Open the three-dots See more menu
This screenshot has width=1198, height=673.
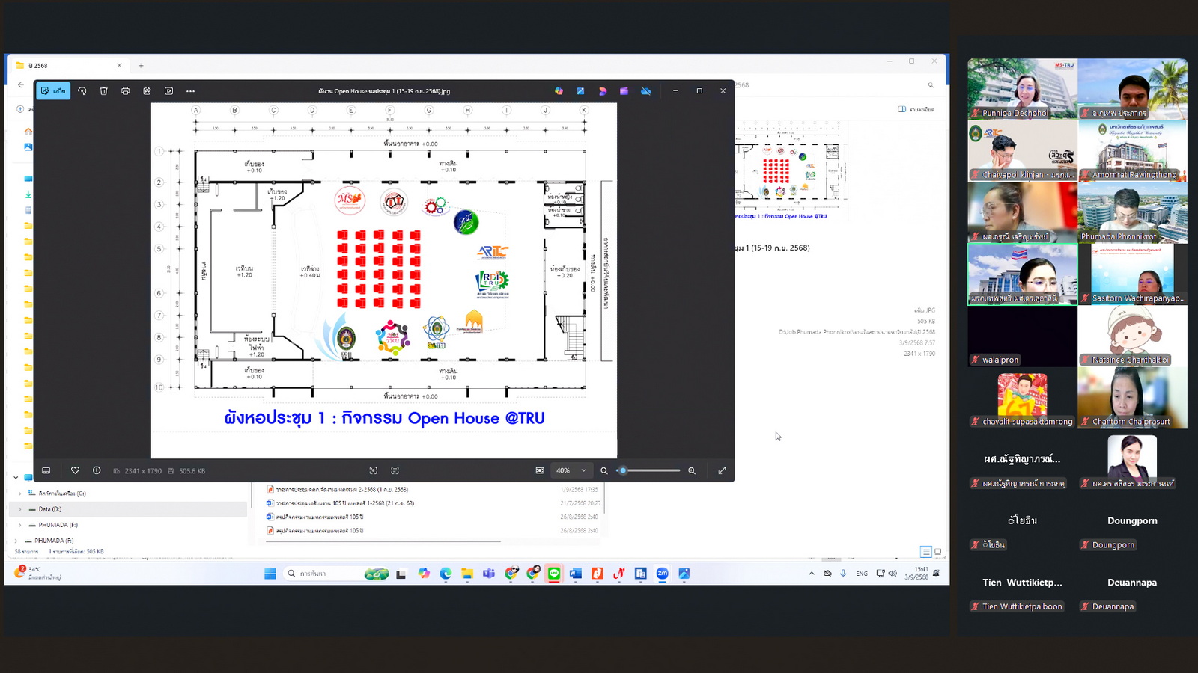pos(191,91)
